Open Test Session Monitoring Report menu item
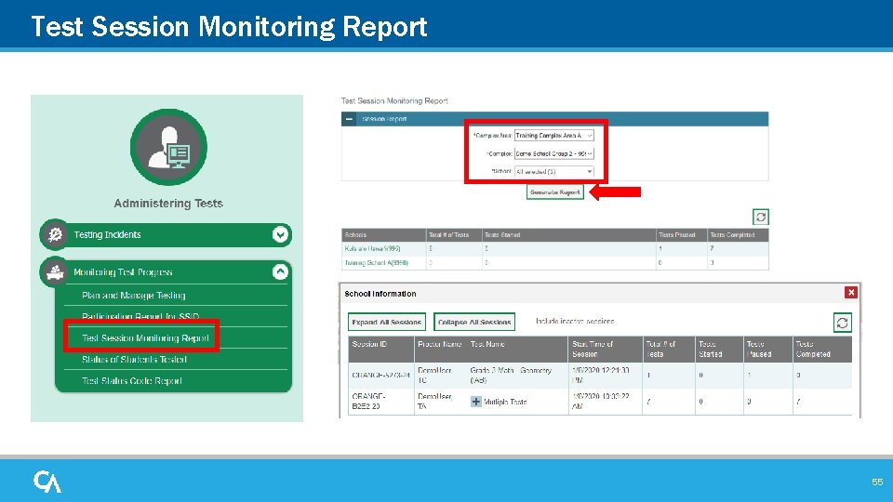Viewport: 893px width, 502px height. pyautogui.click(x=145, y=338)
